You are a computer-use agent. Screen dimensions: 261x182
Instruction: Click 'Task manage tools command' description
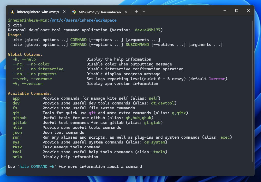pyautogui.click(x=71, y=147)
